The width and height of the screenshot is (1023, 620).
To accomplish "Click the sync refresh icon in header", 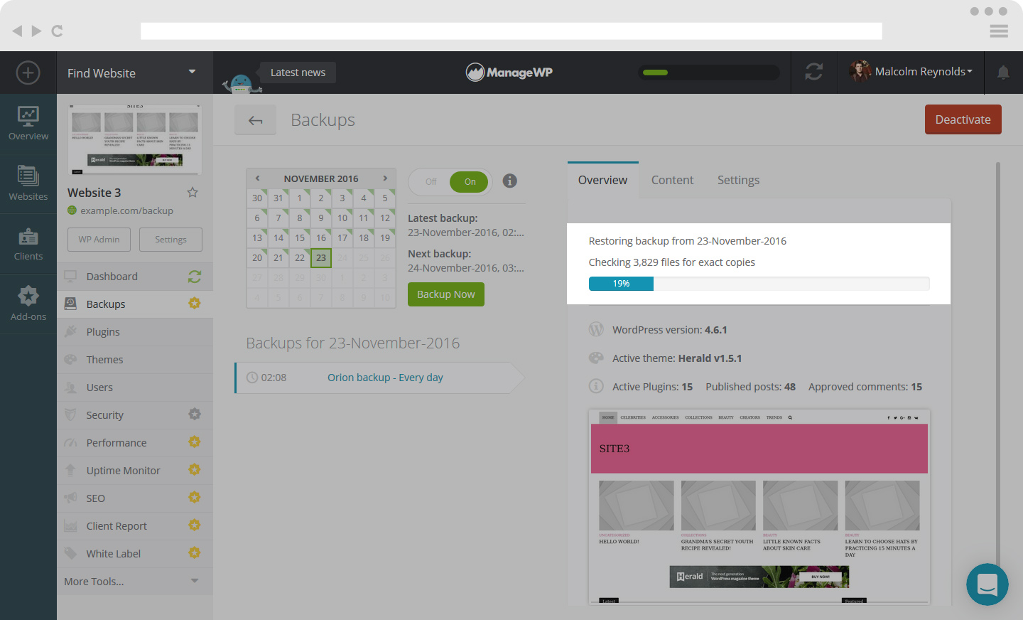I will [x=814, y=72].
